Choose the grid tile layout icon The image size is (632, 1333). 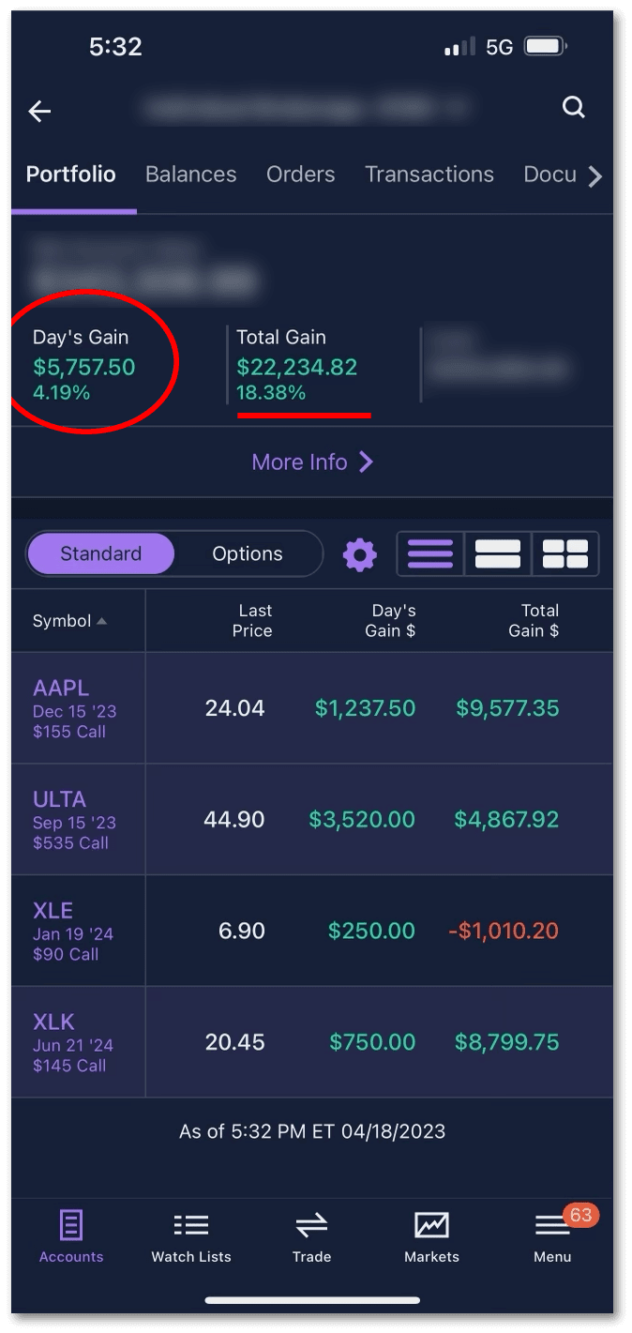(564, 553)
